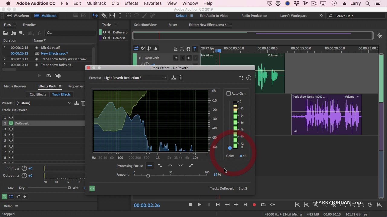Show more workspaces via double chevron

click(x=321, y=16)
